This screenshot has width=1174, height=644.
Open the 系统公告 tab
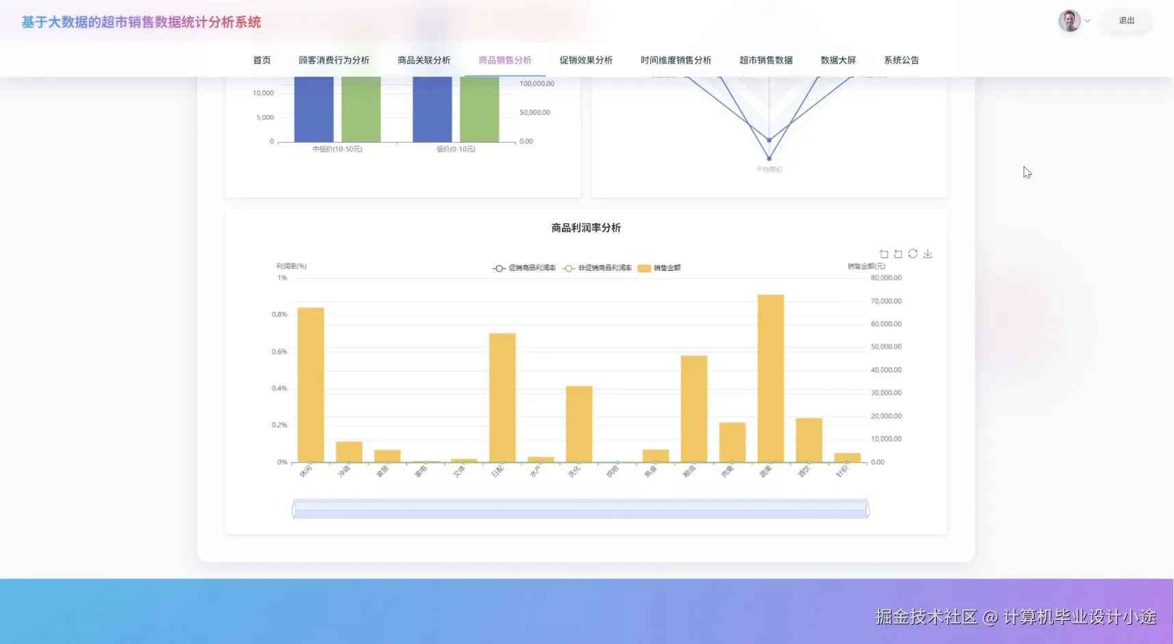(x=901, y=60)
